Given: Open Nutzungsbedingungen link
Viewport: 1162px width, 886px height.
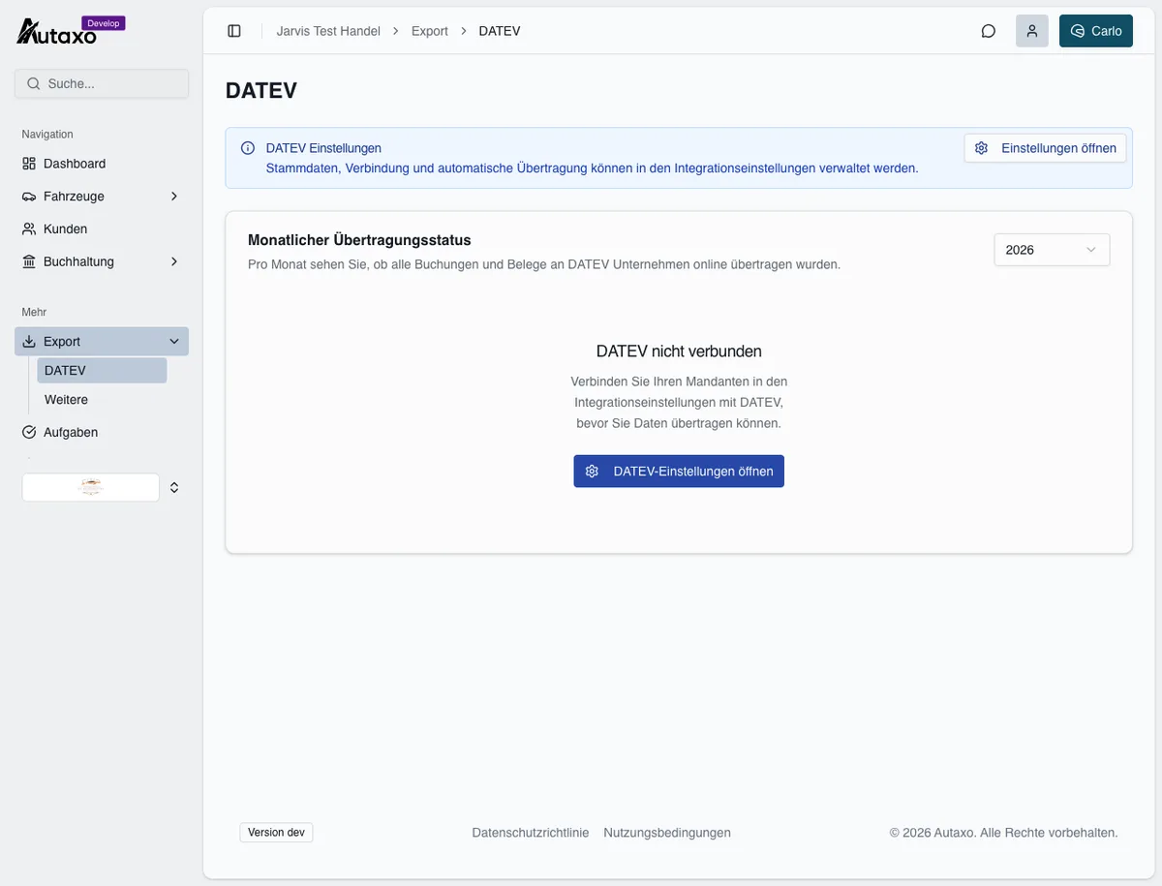Looking at the screenshot, I should [x=667, y=833].
